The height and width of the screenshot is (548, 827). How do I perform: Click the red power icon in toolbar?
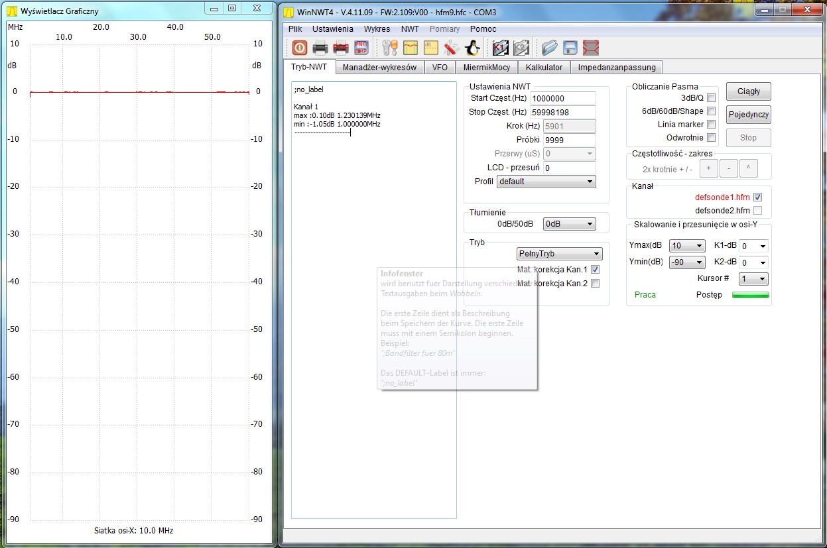coord(299,48)
